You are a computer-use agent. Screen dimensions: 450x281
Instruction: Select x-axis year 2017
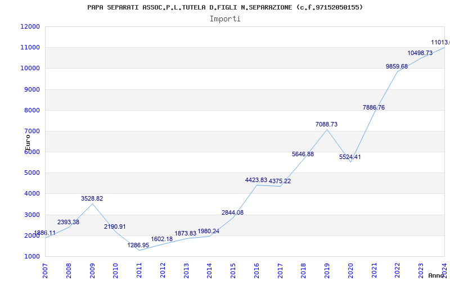point(280,271)
